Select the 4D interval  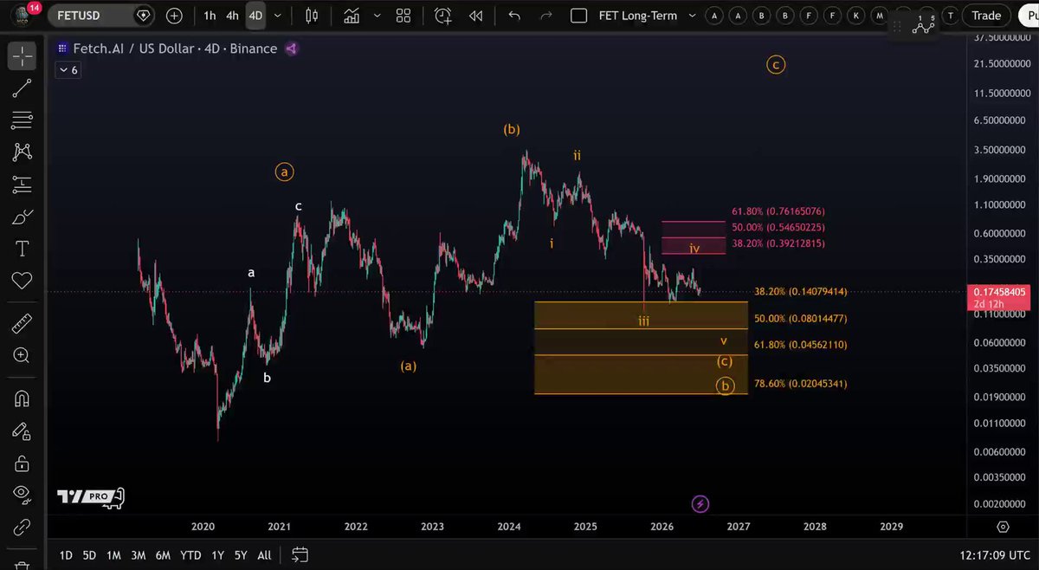tap(255, 16)
